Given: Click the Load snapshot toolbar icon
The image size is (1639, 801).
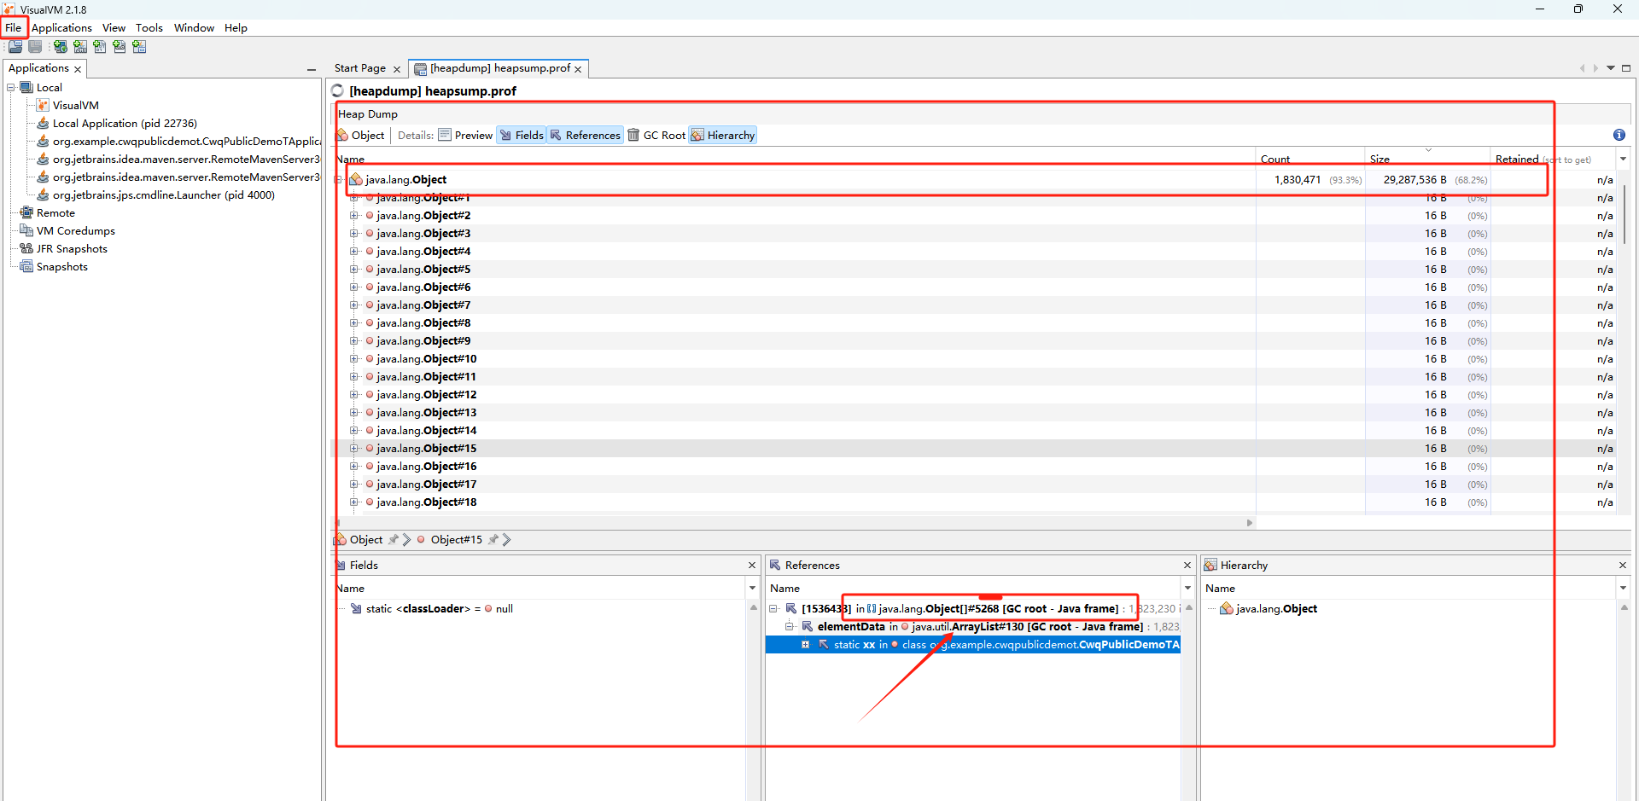Looking at the screenshot, I should (x=15, y=47).
